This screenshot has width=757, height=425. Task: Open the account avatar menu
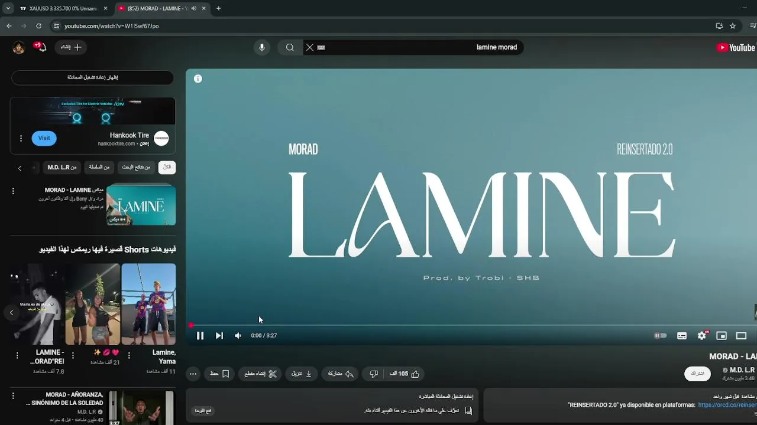click(x=18, y=48)
